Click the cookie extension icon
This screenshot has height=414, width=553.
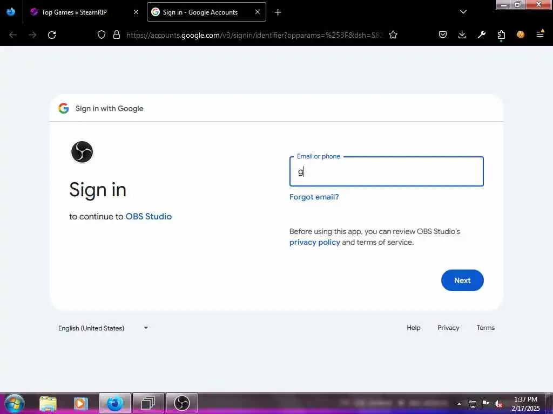[521, 34]
